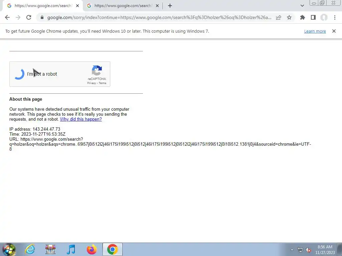
Task: Open the Extensions puzzle icon
Action: [x=303, y=17]
